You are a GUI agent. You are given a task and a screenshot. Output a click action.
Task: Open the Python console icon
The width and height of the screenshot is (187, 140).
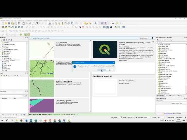pos(116,27)
